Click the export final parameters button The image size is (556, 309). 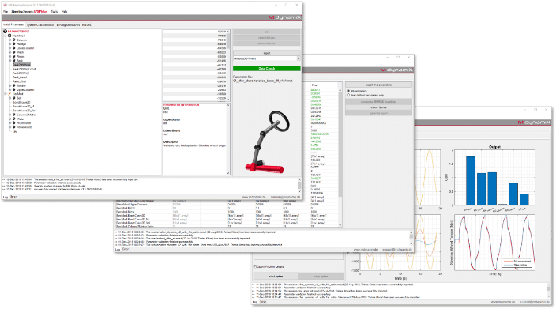(x=379, y=85)
